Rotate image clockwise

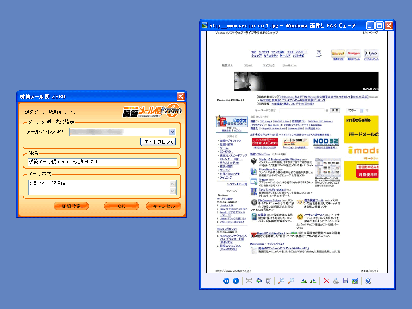tap(304, 281)
